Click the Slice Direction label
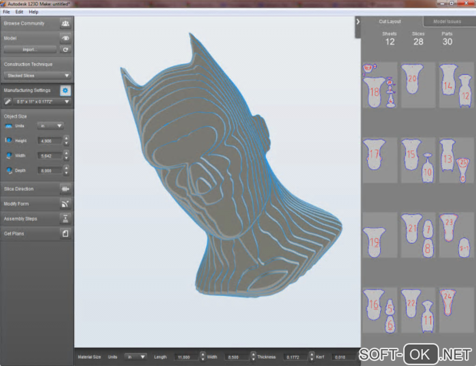 (x=19, y=189)
